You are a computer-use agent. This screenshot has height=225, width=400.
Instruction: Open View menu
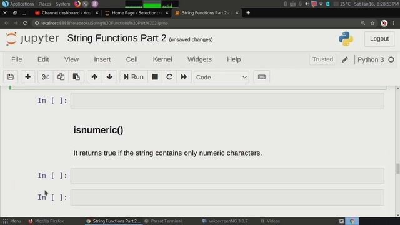point(71,59)
